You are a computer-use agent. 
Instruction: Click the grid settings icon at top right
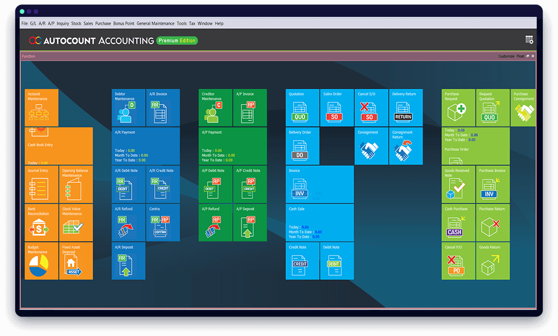[529, 40]
